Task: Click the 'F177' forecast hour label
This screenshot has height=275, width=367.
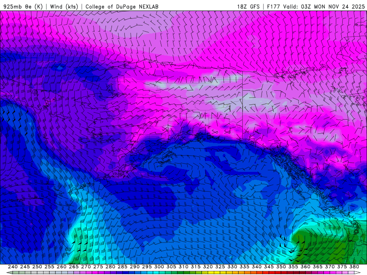Action: point(273,6)
